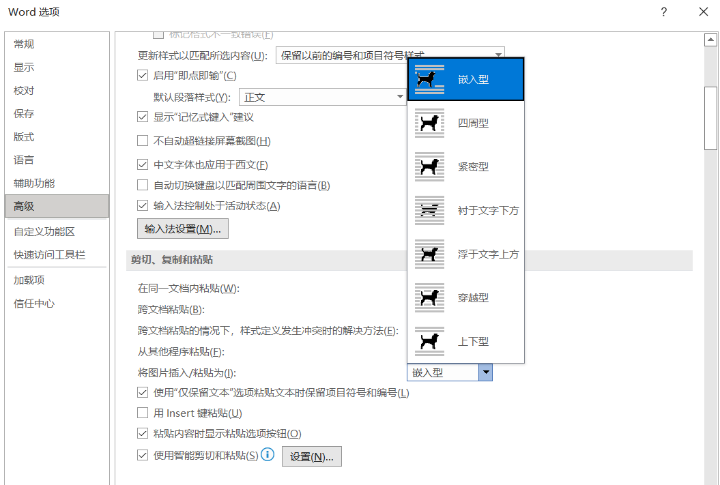Close the Word 选项 dialog
The height and width of the screenshot is (485, 720).
[703, 12]
